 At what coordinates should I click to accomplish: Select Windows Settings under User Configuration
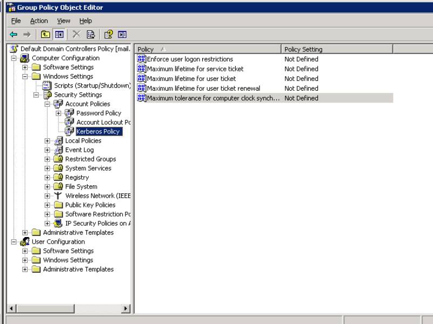click(68, 260)
